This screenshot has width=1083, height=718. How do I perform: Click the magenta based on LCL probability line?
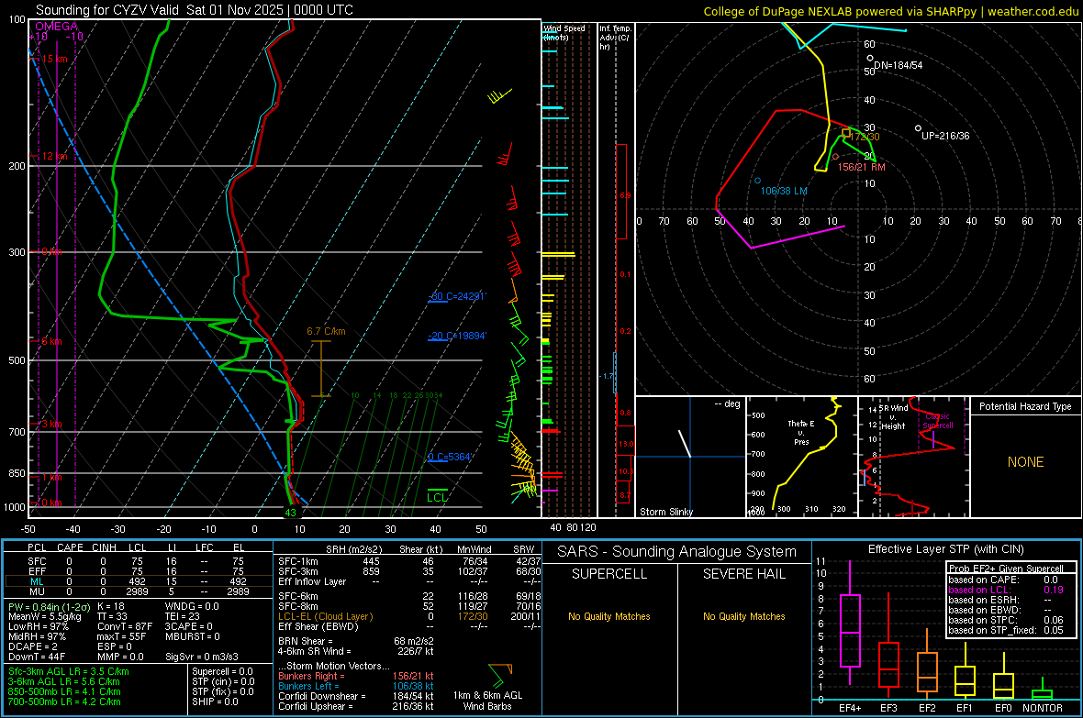point(1006,590)
